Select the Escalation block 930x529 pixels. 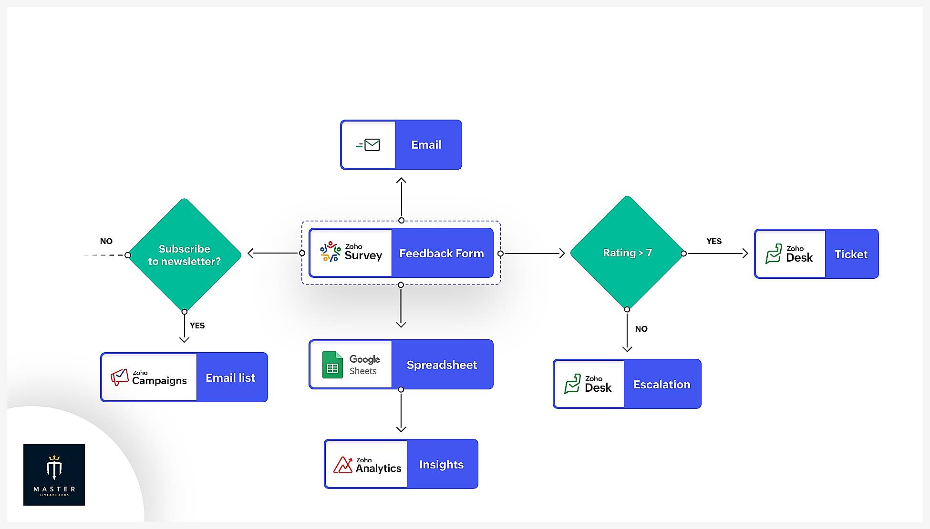click(662, 384)
